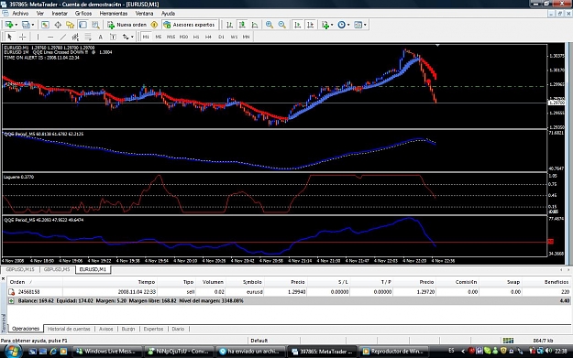Screen dimensions: 573x358
Task: Toggle the H1 timeframe button
Action: click(196, 37)
